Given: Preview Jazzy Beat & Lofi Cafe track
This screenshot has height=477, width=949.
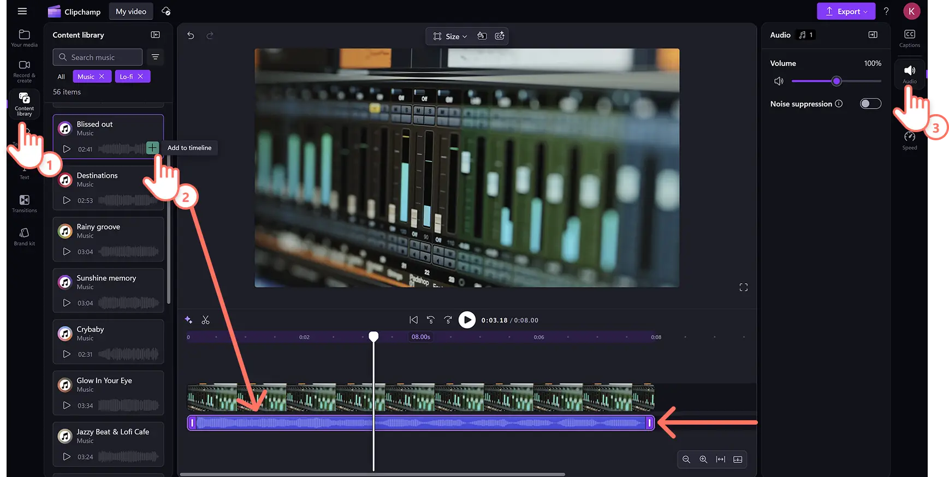Looking at the screenshot, I should pos(67,457).
